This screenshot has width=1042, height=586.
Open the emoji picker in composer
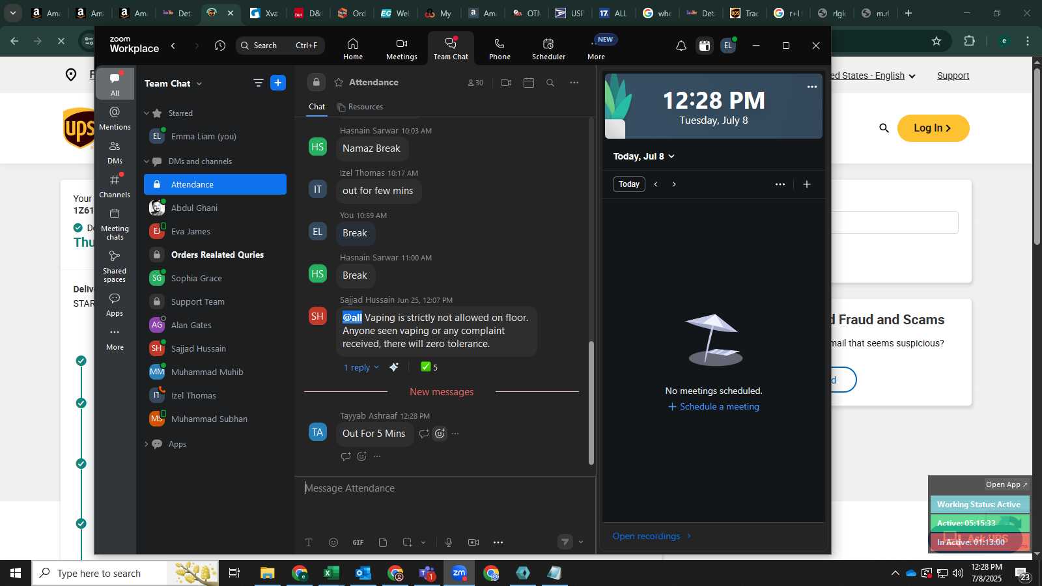(x=333, y=542)
